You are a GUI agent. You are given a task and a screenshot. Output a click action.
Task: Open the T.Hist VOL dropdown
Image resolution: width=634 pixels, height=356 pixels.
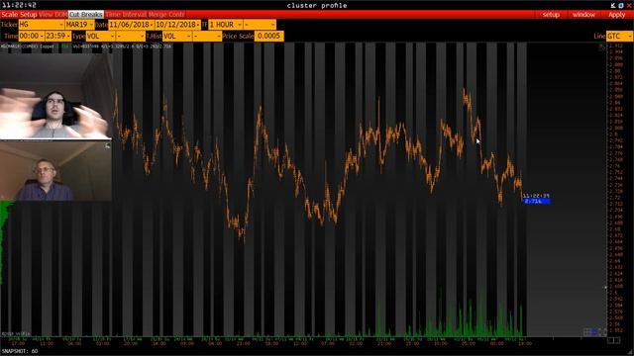tap(177, 36)
